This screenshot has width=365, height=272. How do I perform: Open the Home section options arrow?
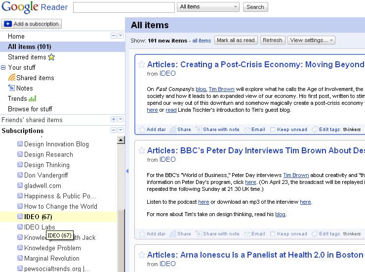coord(121,36)
